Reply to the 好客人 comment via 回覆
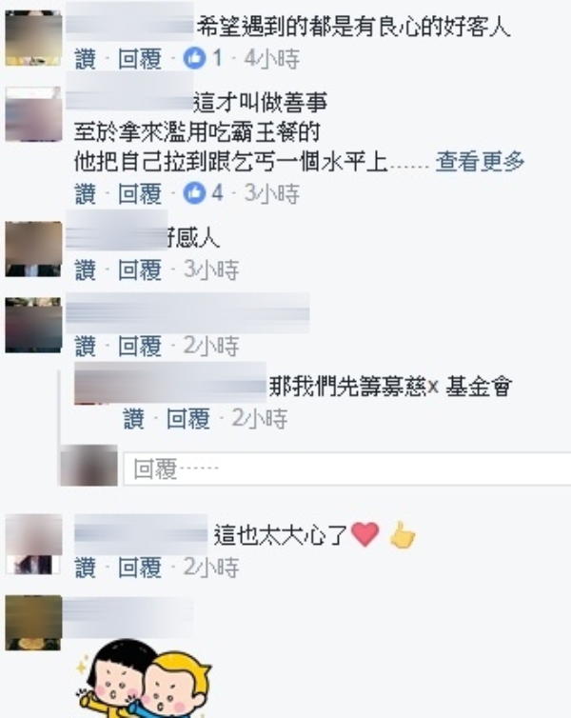Screen dimensions: 571x718 point(140,59)
